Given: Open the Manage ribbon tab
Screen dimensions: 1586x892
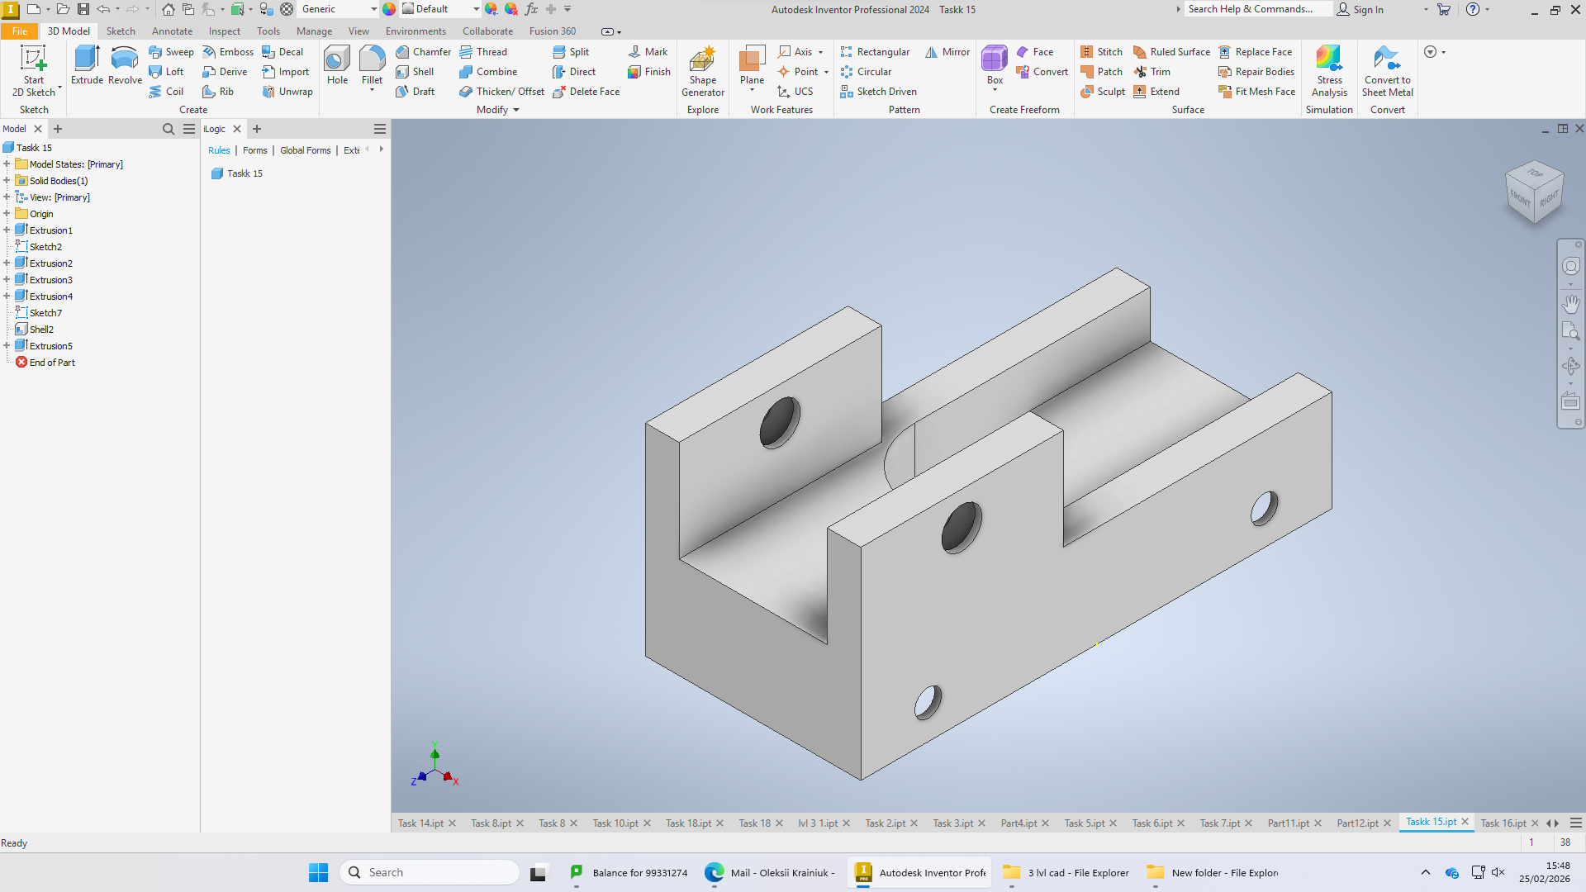Looking at the screenshot, I should point(314,31).
